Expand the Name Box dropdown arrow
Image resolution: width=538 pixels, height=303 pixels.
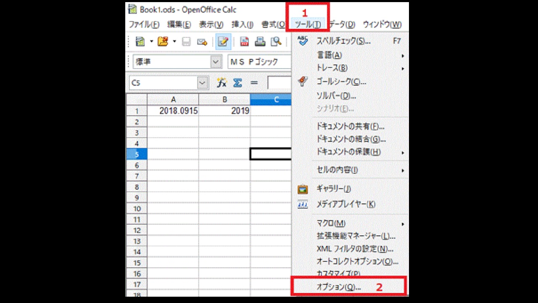point(203,83)
